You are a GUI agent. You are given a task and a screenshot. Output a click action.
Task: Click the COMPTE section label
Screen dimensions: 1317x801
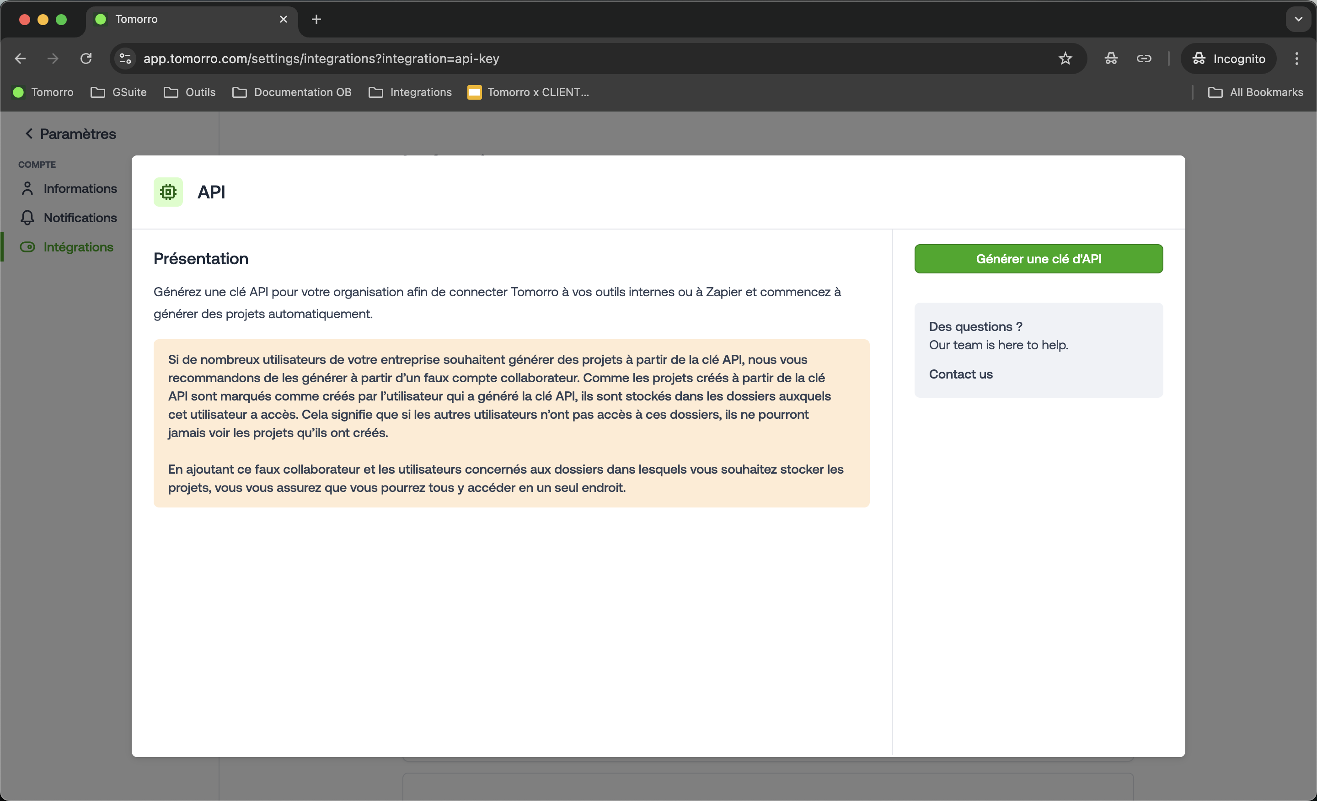[x=37, y=165]
